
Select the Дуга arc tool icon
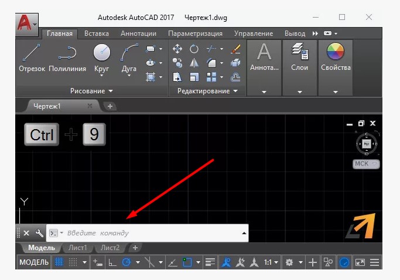129,52
